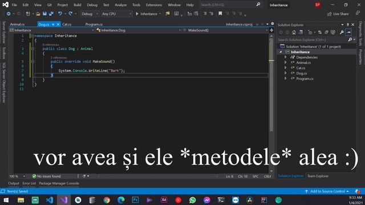Click the Home icon in Solution Explorer
Screen dimensions: 365x205
click(x=294, y=32)
